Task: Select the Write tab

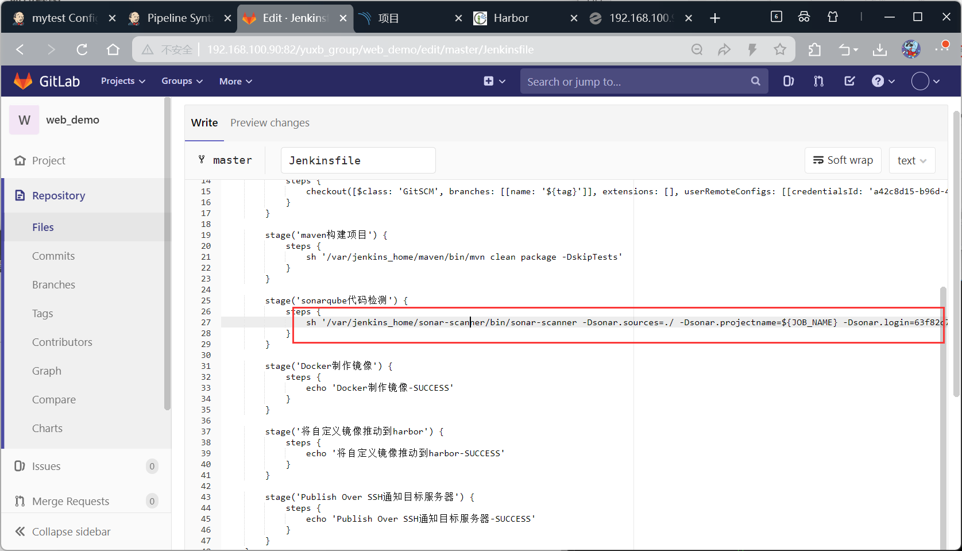Action: tap(204, 122)
